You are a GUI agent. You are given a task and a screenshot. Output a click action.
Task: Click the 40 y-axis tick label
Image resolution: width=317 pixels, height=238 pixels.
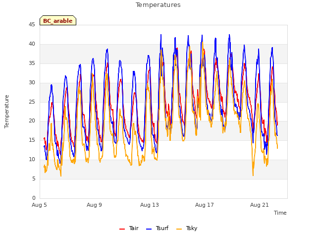tap(32, 44)
